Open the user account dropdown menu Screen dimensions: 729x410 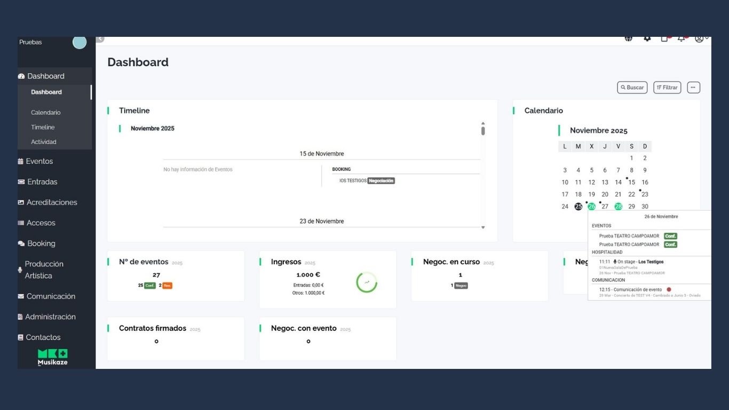[701, 38]
